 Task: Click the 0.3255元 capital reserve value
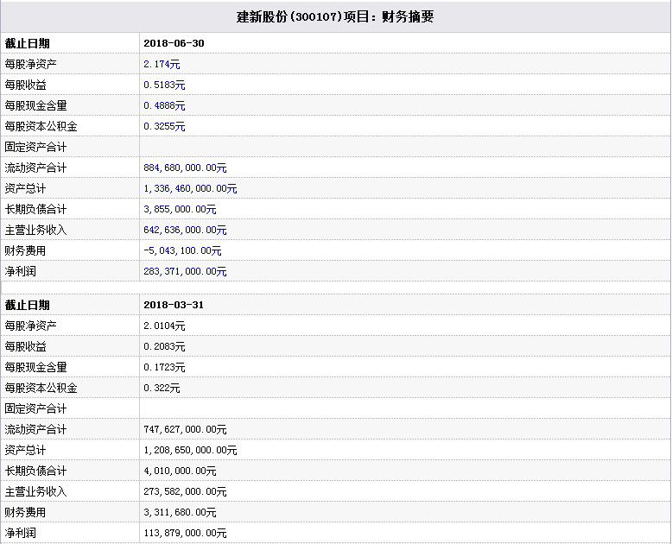pyautogui.click(x=164, y=126)
